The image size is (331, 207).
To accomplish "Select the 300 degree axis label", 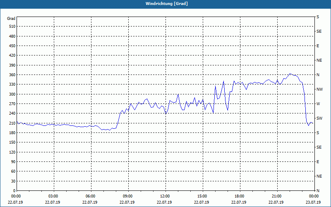I will click(12, 94).
